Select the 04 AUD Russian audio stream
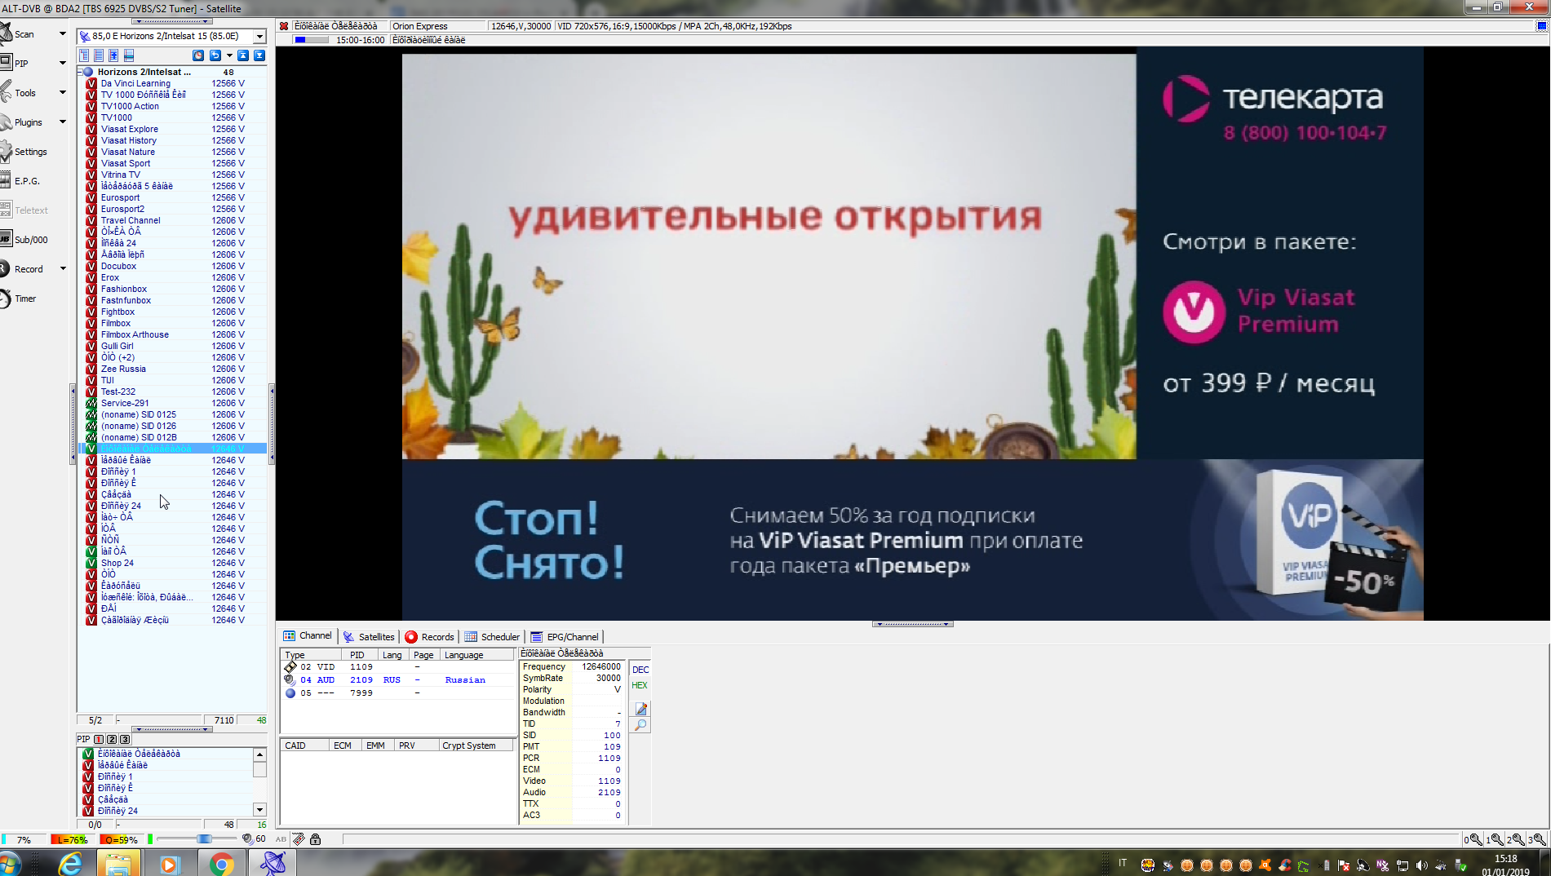Screen dimensions: 1551x876 (398, 679)
